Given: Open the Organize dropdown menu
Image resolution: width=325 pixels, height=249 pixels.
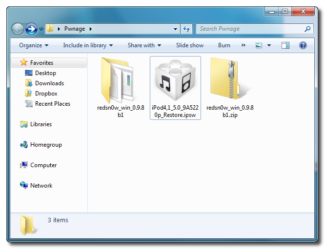Looking at the screenshot, I should [34, 45].
